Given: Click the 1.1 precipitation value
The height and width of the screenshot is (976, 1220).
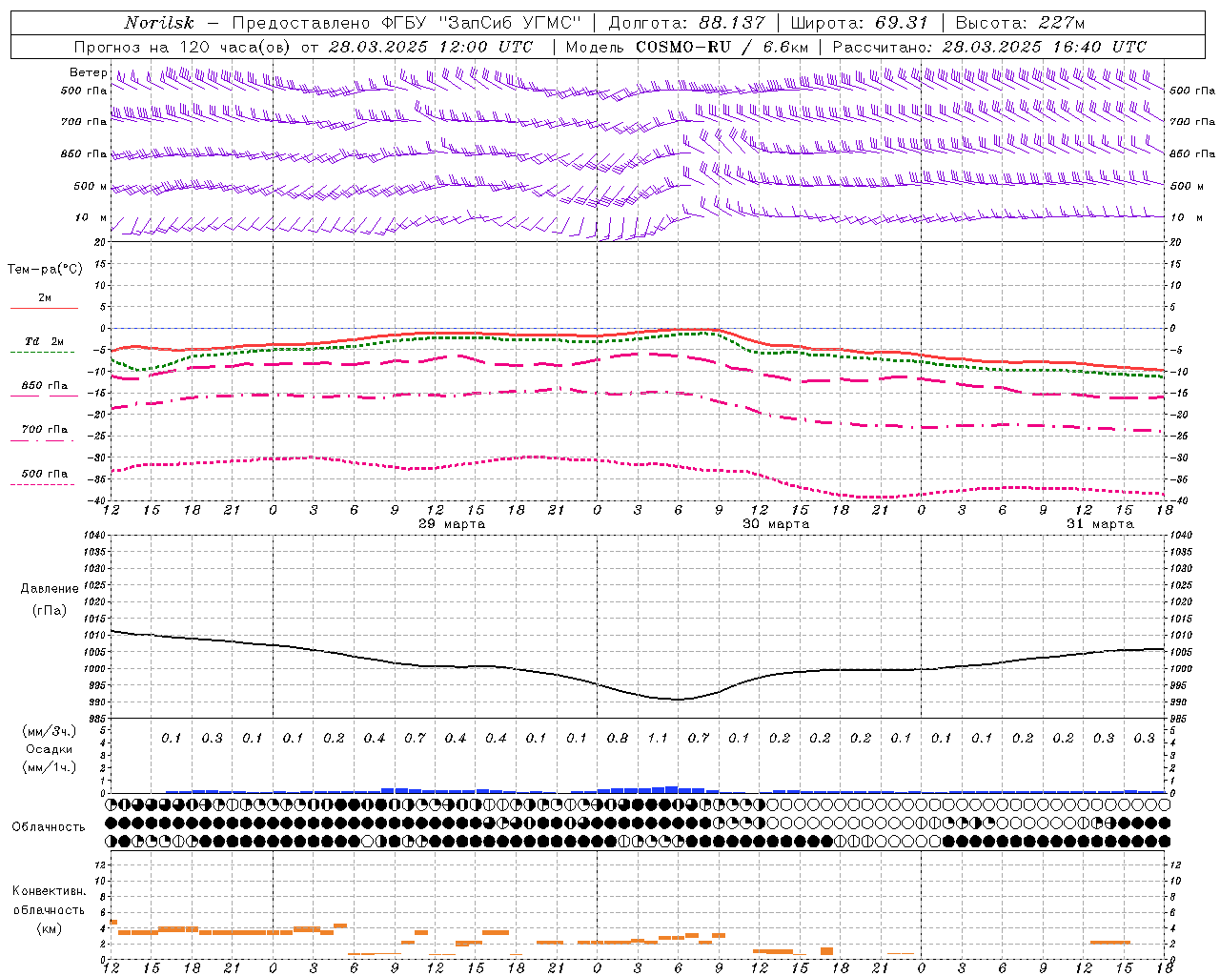Looking at the screenshot, I should [658, 739].
